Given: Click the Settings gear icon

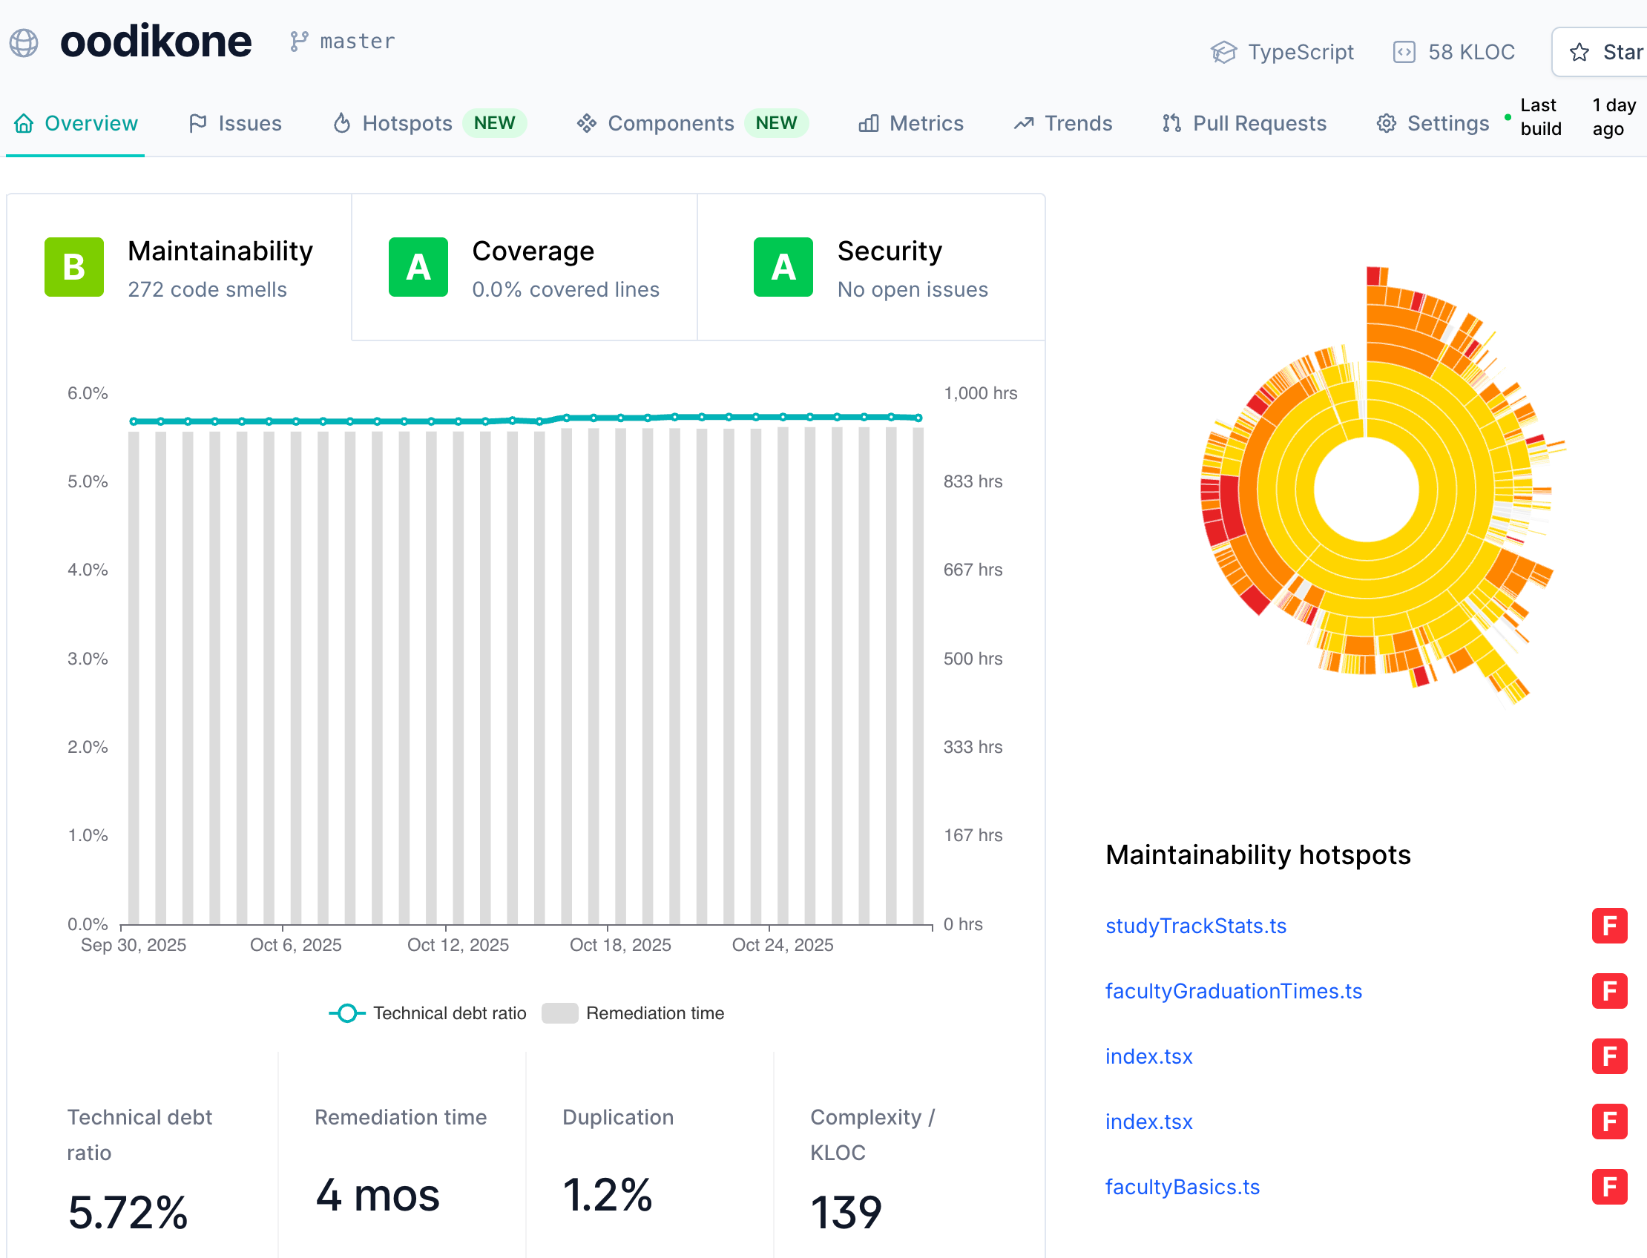Looking at the screenshot, I should [x=1387, y=124].
